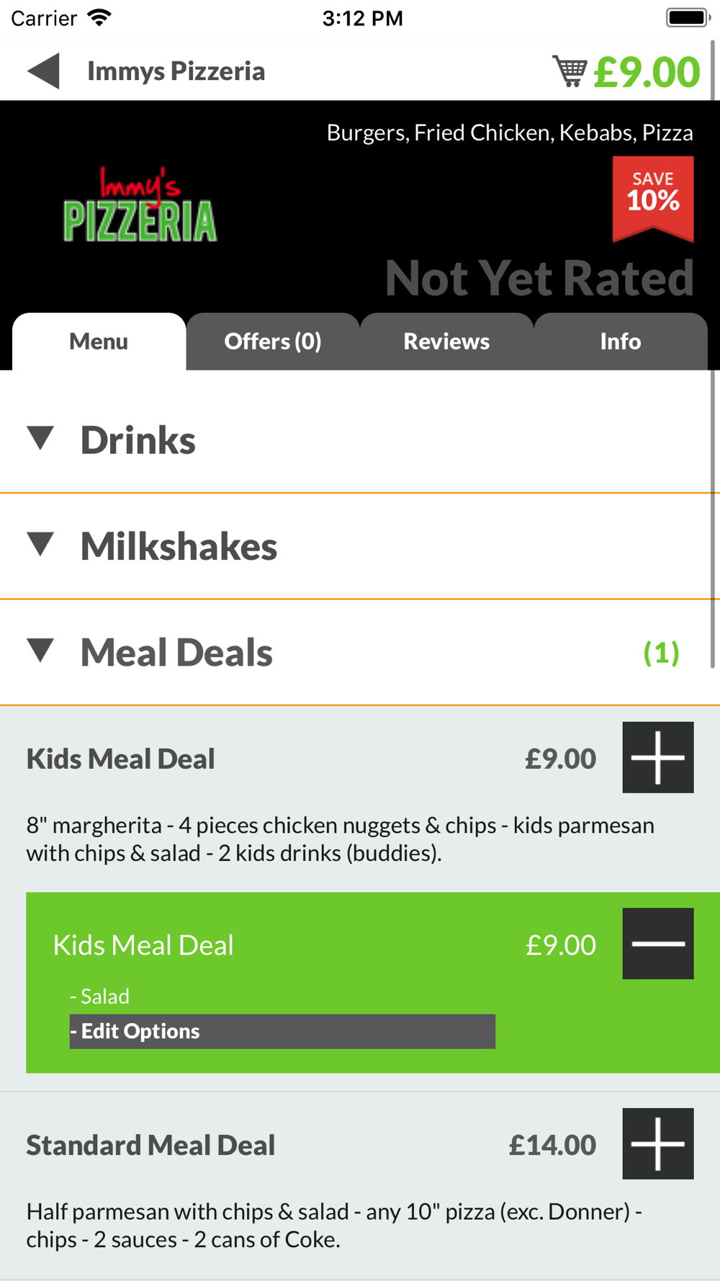Image resolution: width=720 pixels, height=1281 pixels.
Task: Remove Kids Meal Deal with minus button
Action: click(x=657, y=943)
